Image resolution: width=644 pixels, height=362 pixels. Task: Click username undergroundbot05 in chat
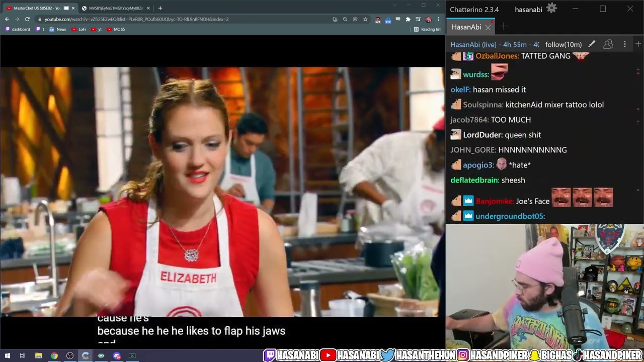510,217
